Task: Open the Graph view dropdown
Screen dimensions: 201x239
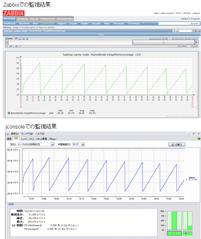Action: 184,31
